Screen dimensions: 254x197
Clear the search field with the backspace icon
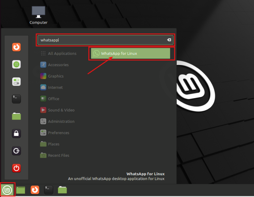(169, 40)
